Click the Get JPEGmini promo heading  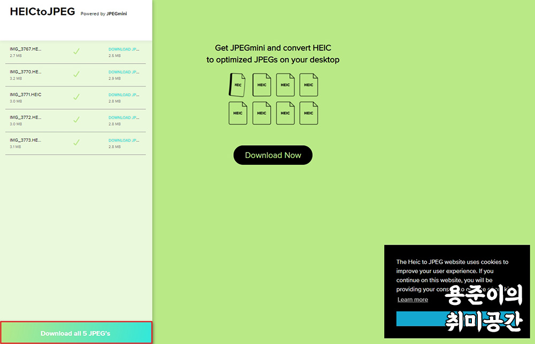[273, 54]
